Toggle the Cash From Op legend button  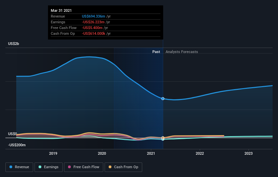click(x=123, y=167)
